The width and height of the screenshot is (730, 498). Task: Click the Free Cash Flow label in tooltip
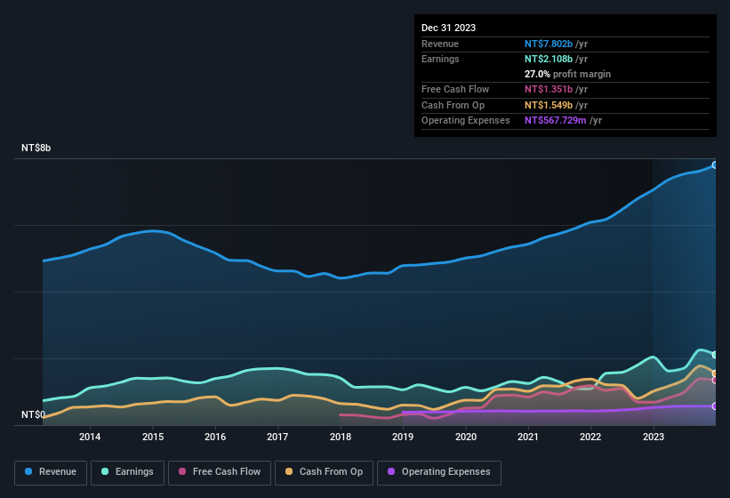(455, 89)
